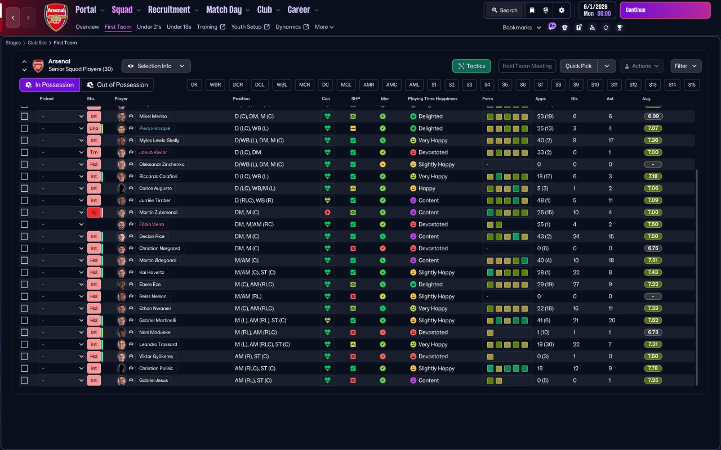
Task: Click Jakub Kiwior's Trn status badge
Action: 94,152
